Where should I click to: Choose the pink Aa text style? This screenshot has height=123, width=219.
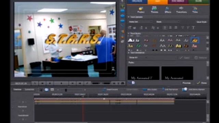(x=194, y=46)
